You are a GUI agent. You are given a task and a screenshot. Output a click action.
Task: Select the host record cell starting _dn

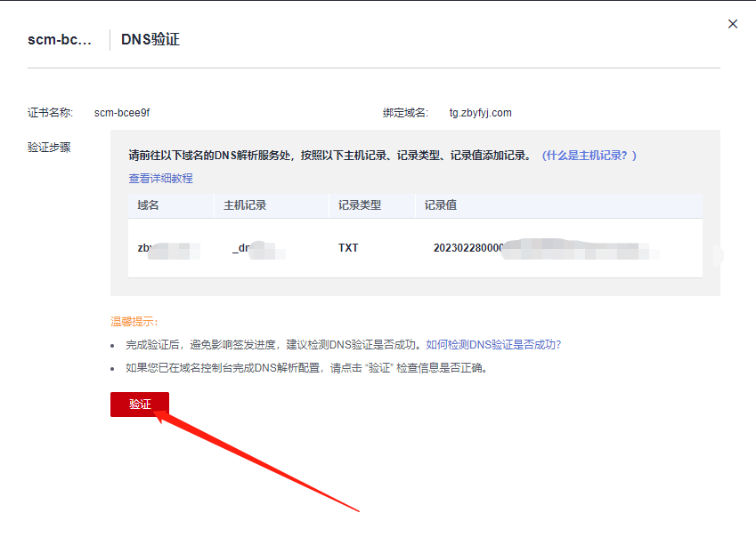point(259,249)
